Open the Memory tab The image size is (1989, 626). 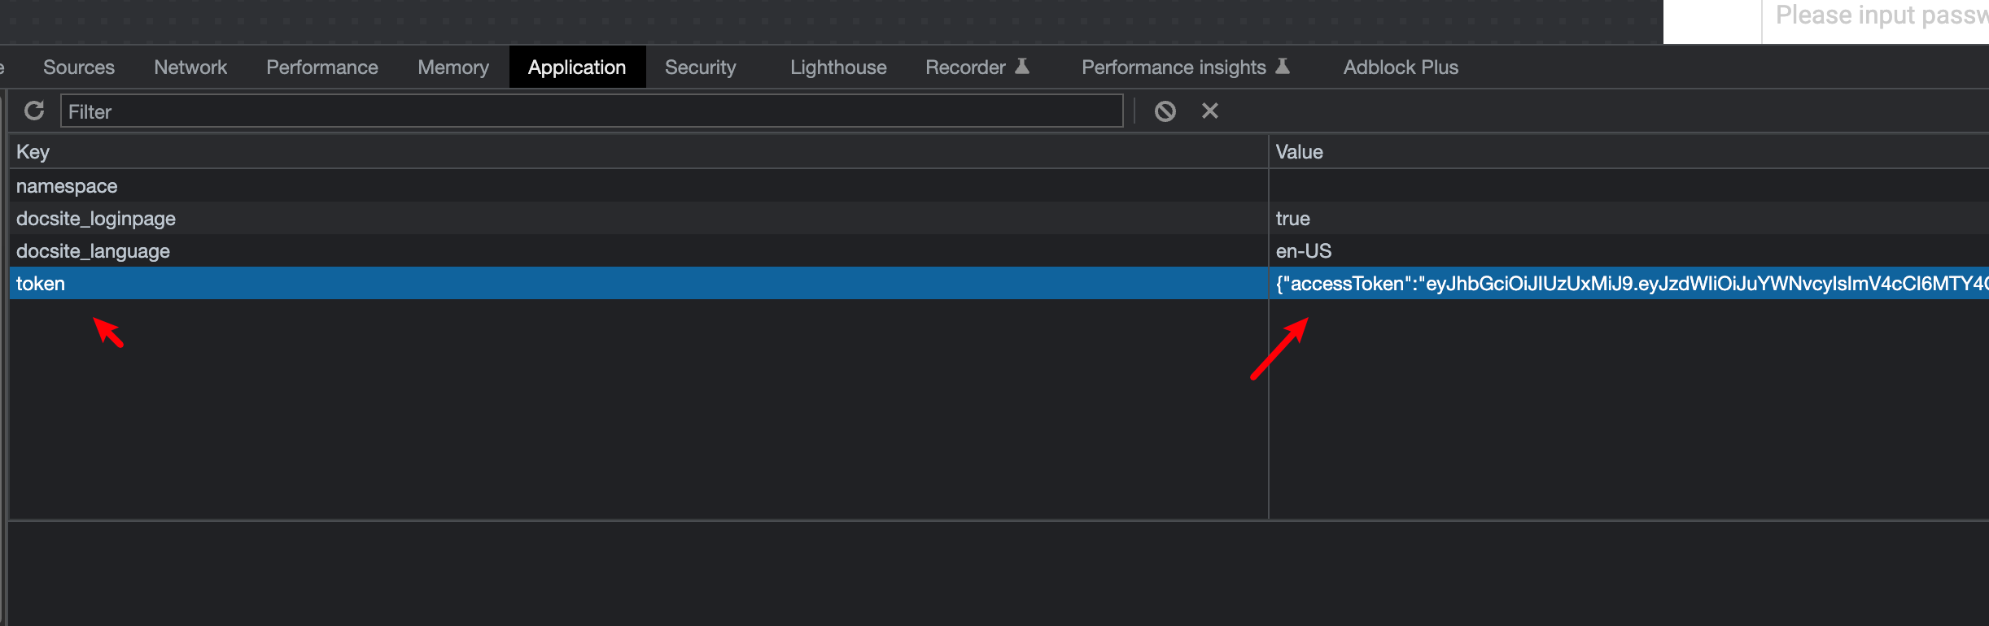coord(453,67)
